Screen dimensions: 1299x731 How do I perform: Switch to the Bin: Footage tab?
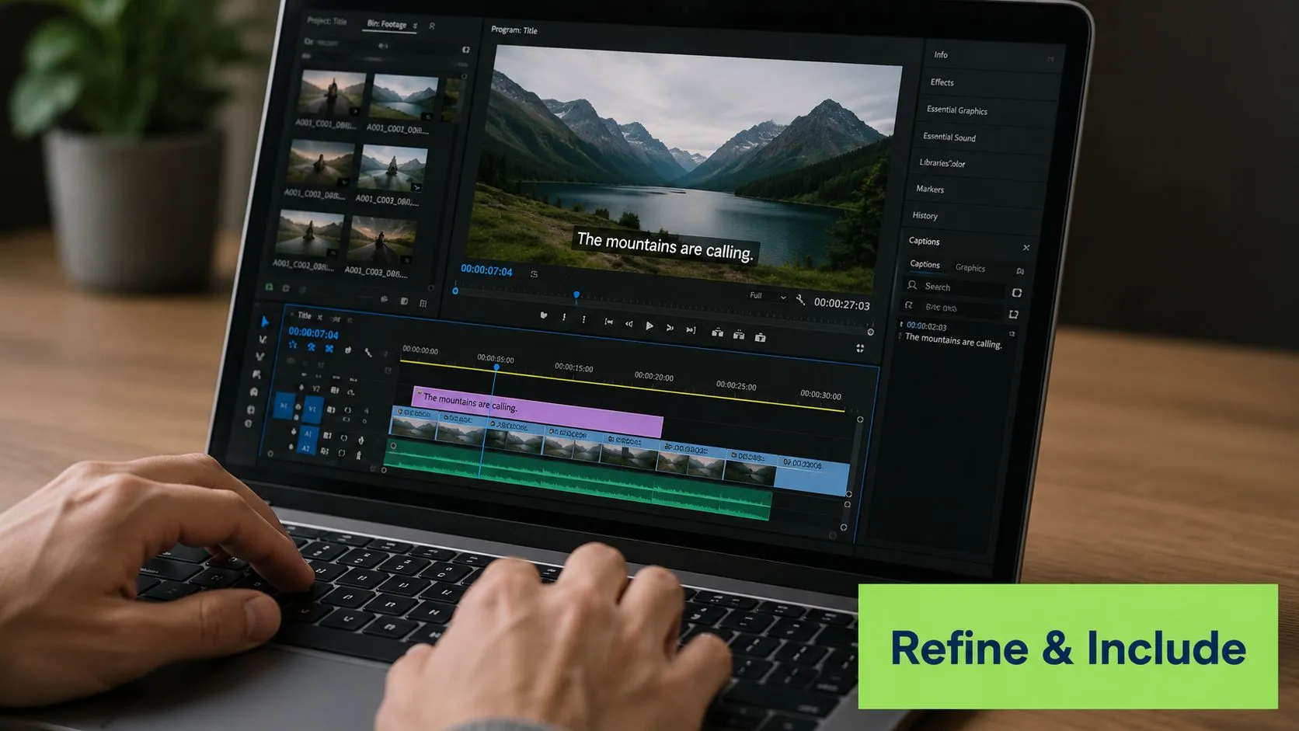(387, 24)
